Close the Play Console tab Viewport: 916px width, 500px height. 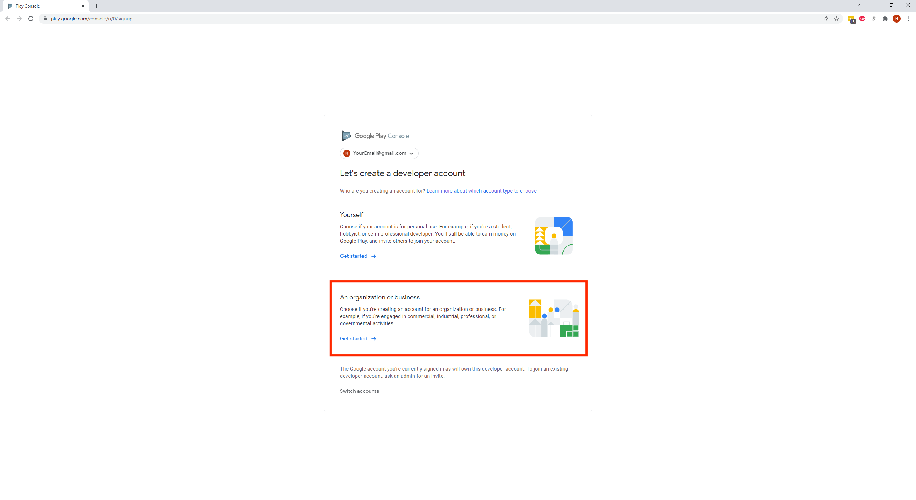tap(83, 6)
